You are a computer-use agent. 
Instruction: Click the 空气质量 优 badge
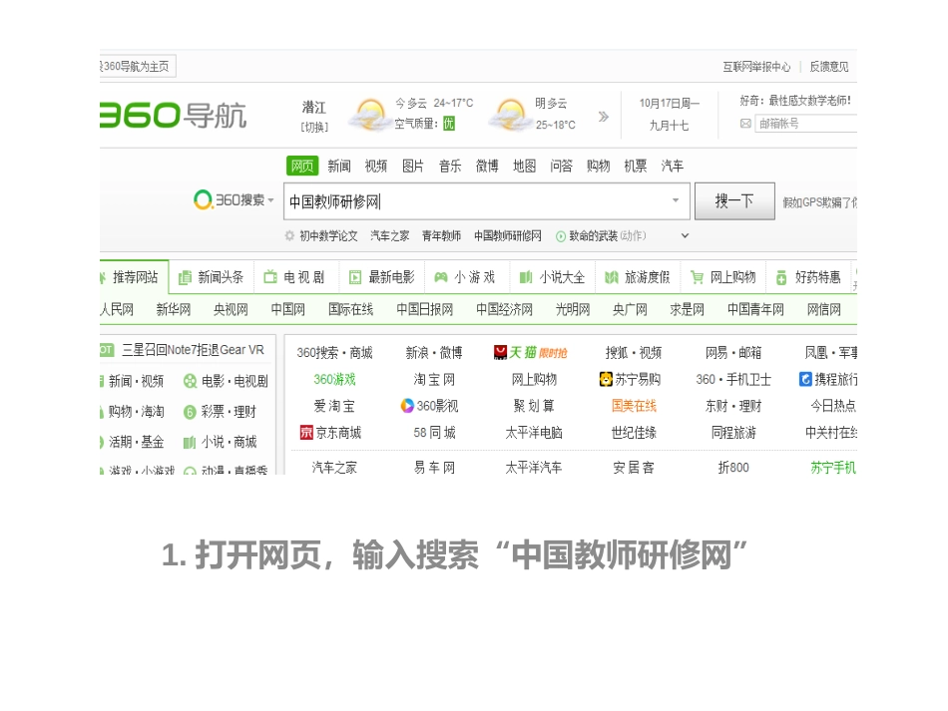449,124
